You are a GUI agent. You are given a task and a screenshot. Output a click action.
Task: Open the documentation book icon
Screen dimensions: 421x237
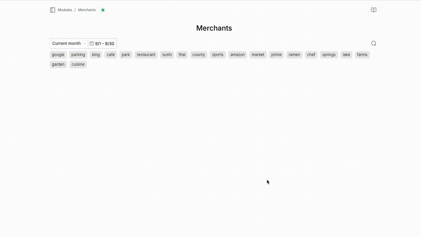coord(374,10)
